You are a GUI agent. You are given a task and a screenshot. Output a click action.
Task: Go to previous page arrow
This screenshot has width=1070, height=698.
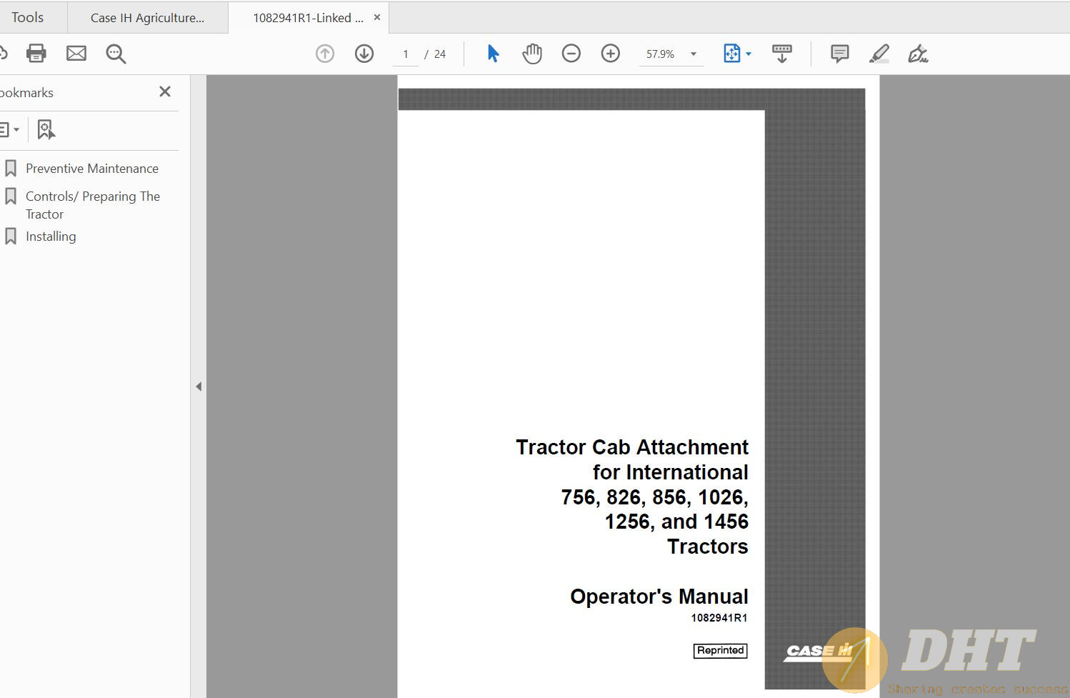(325, 54)
